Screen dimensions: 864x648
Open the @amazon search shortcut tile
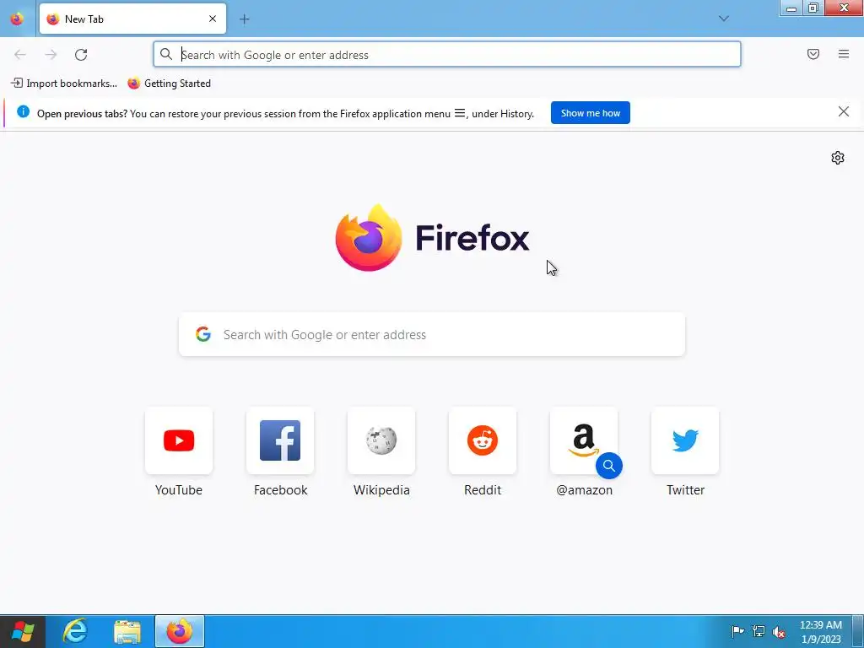point(584,440)
